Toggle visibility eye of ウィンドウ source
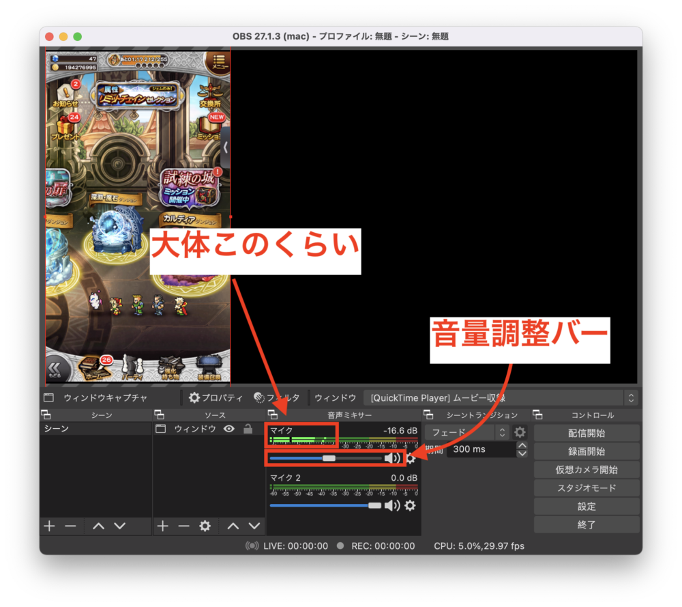Image resolution: width=682 pixels, height=607 pixels. [x=228, y=429]
